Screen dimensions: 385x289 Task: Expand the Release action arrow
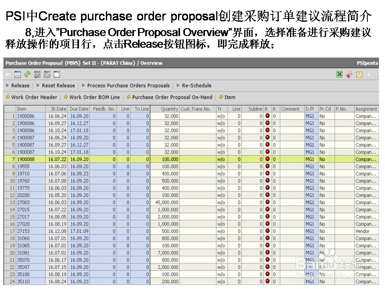[x=7, y=85]
